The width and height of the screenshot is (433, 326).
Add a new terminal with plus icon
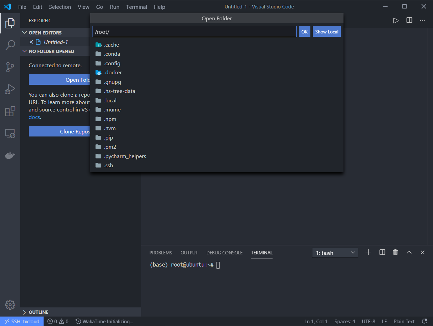coord(368,252)
